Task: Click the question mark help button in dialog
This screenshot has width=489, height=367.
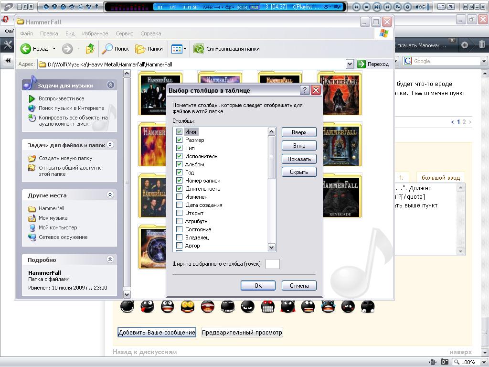Action: tap(304, 90)
